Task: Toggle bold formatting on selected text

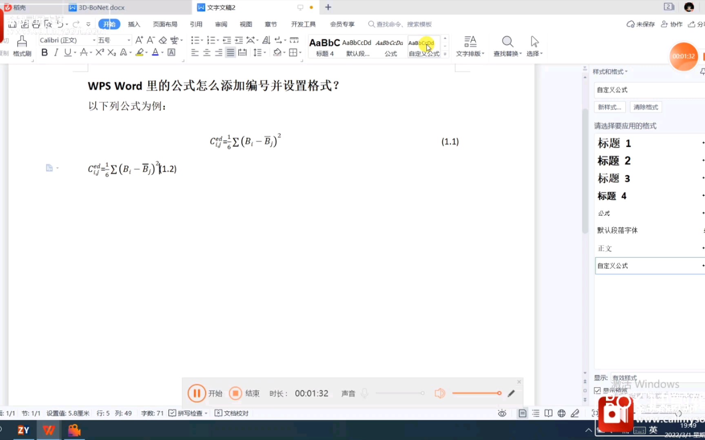Action: pos(44,53)
